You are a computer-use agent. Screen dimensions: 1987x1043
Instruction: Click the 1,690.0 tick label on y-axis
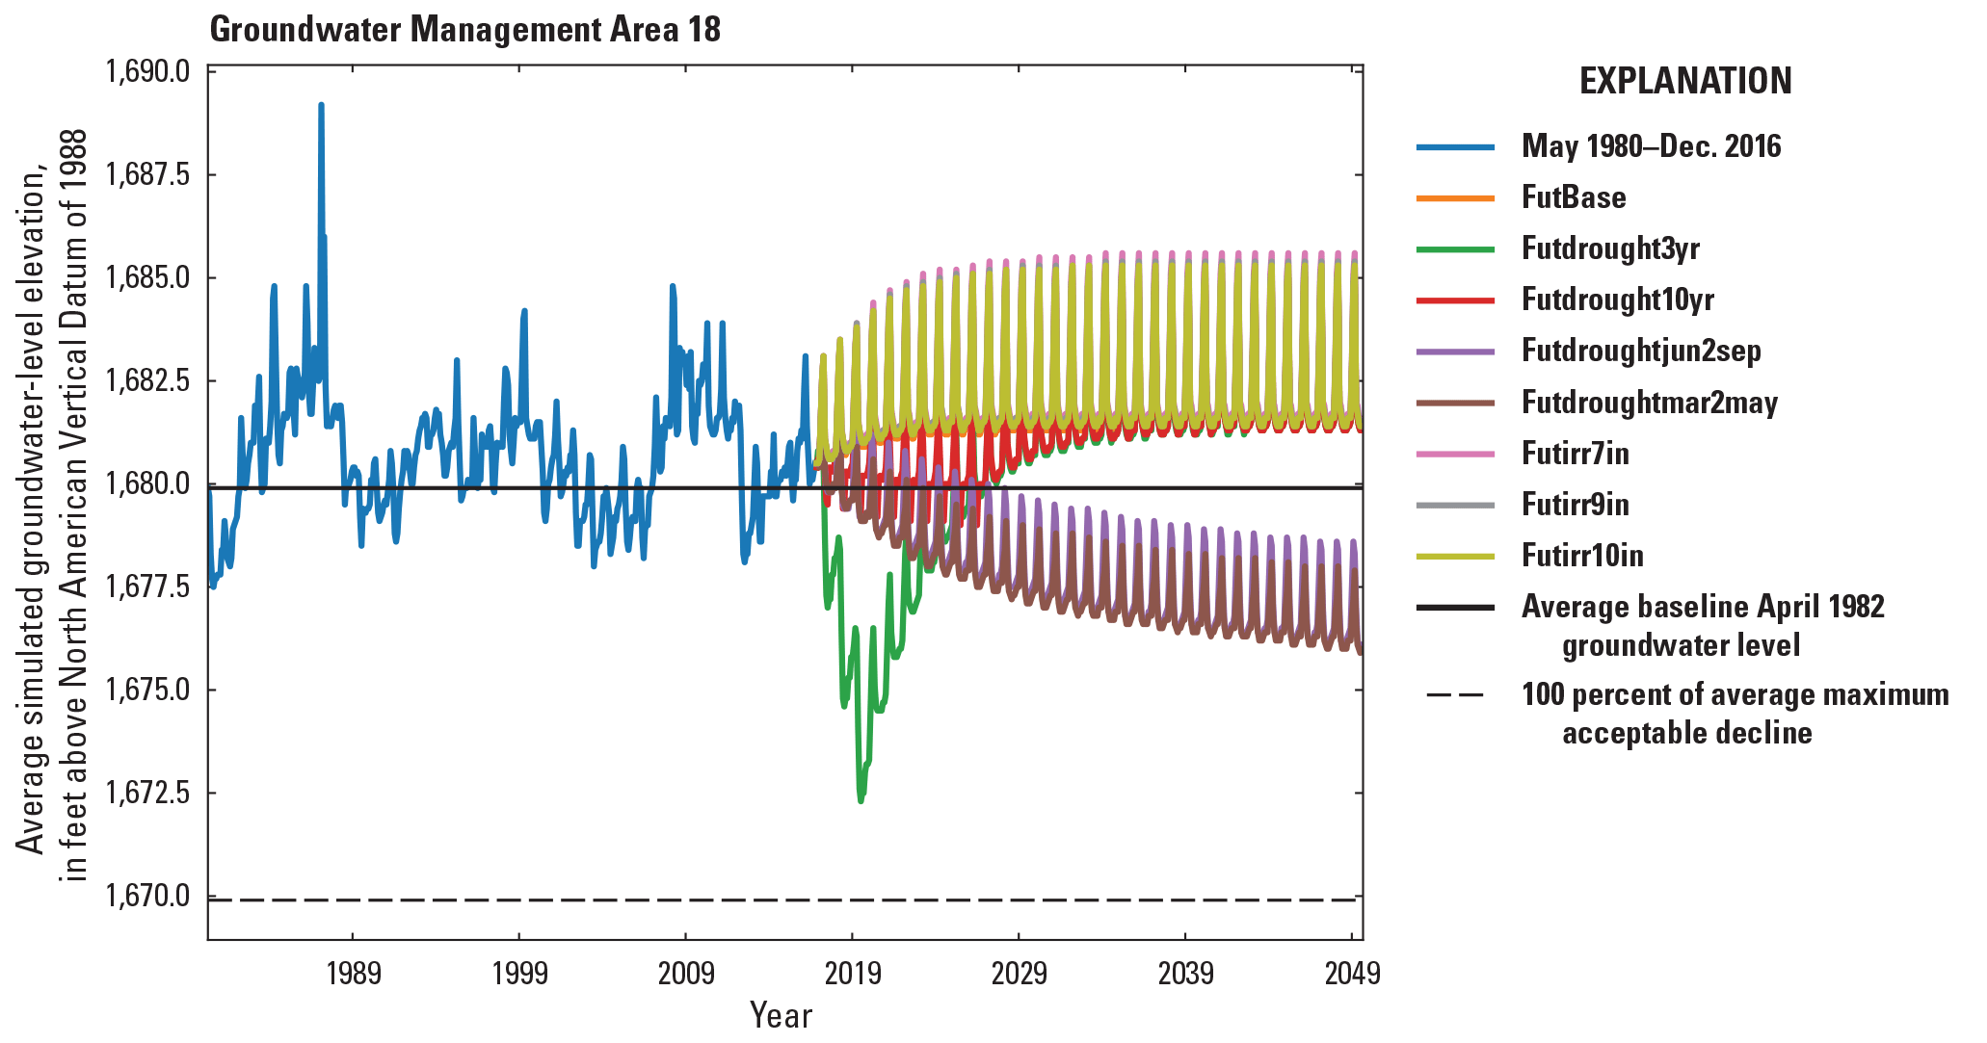tap(148, 68)
